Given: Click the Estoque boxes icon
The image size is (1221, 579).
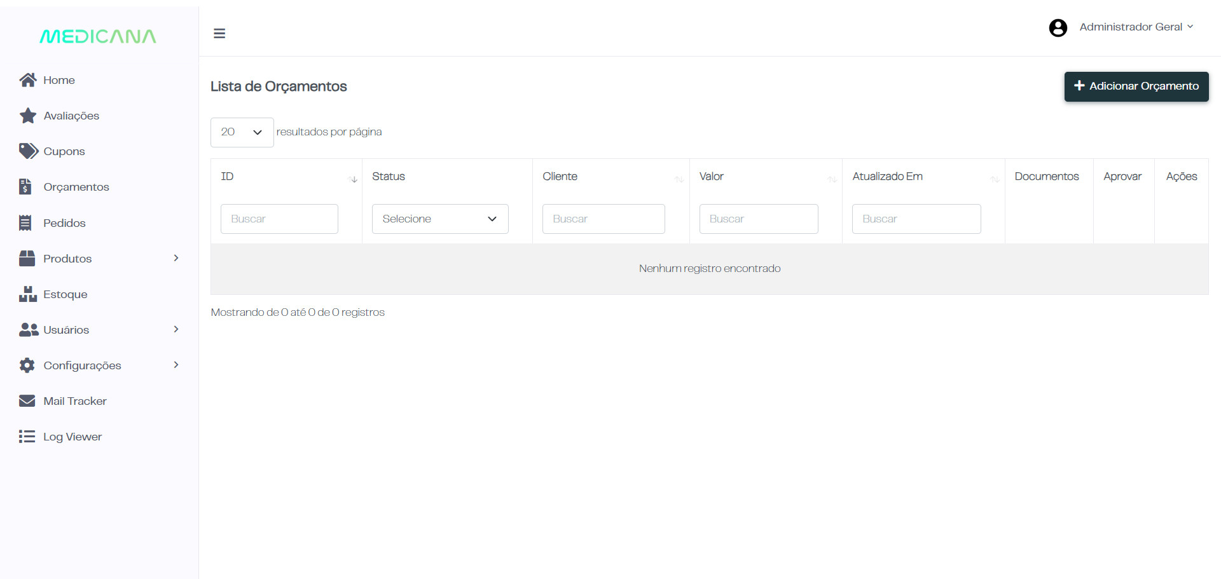Looking at the screenshot, I should pos(27,294).
